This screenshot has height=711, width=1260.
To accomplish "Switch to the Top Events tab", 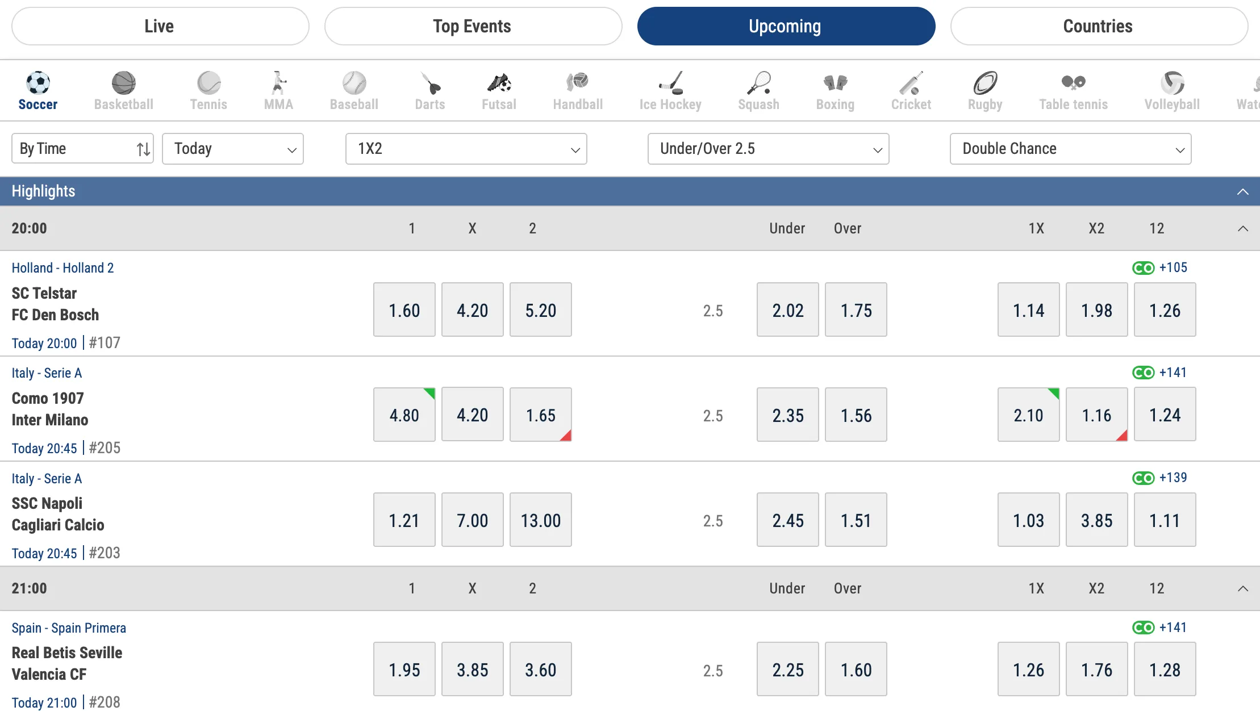I will click(473, 26).
